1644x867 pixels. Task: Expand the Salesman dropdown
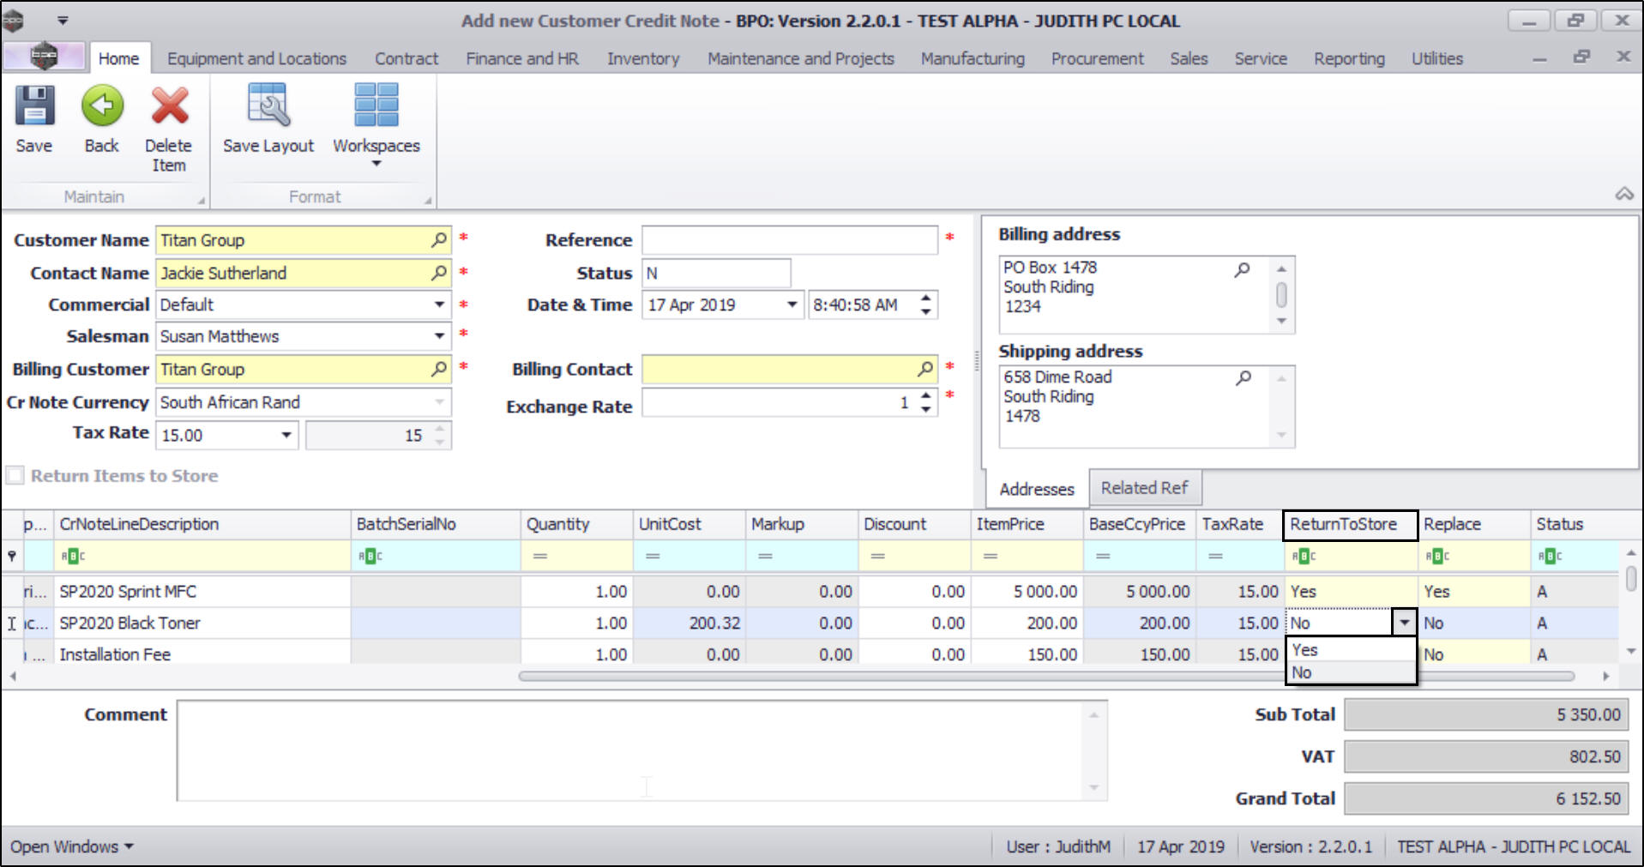[439, 336]
